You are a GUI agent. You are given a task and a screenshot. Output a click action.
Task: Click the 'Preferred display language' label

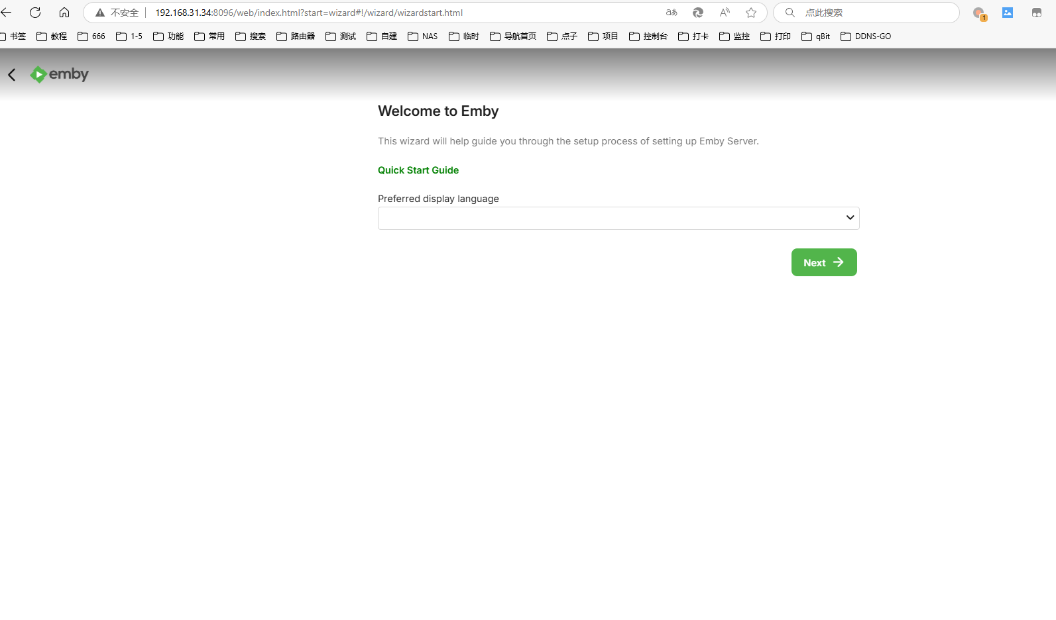pyautogui.click(x=438, y=199)
